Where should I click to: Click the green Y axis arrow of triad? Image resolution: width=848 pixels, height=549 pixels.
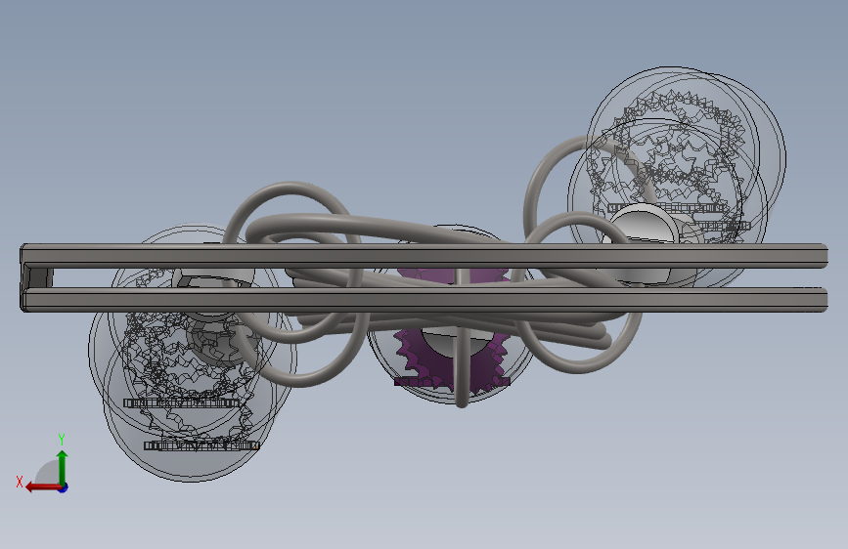(63, 466)
